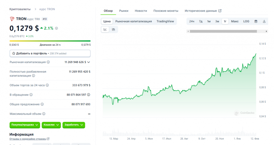
Task: Click the 88 071 917 693 supply value
Action: pyautogui.click(x=81, y=104)
